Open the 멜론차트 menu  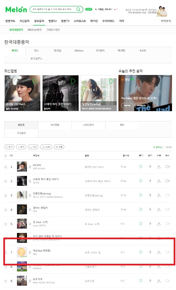click(10, 21)
